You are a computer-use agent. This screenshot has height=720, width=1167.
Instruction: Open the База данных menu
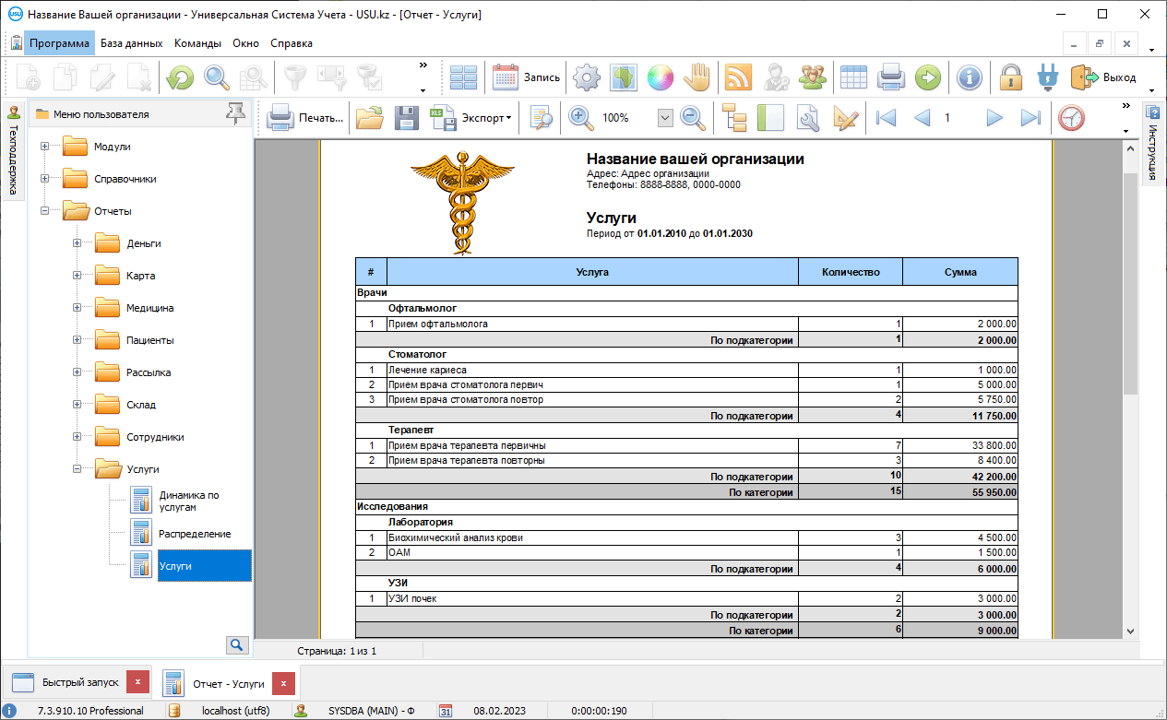tap(131, 43)
